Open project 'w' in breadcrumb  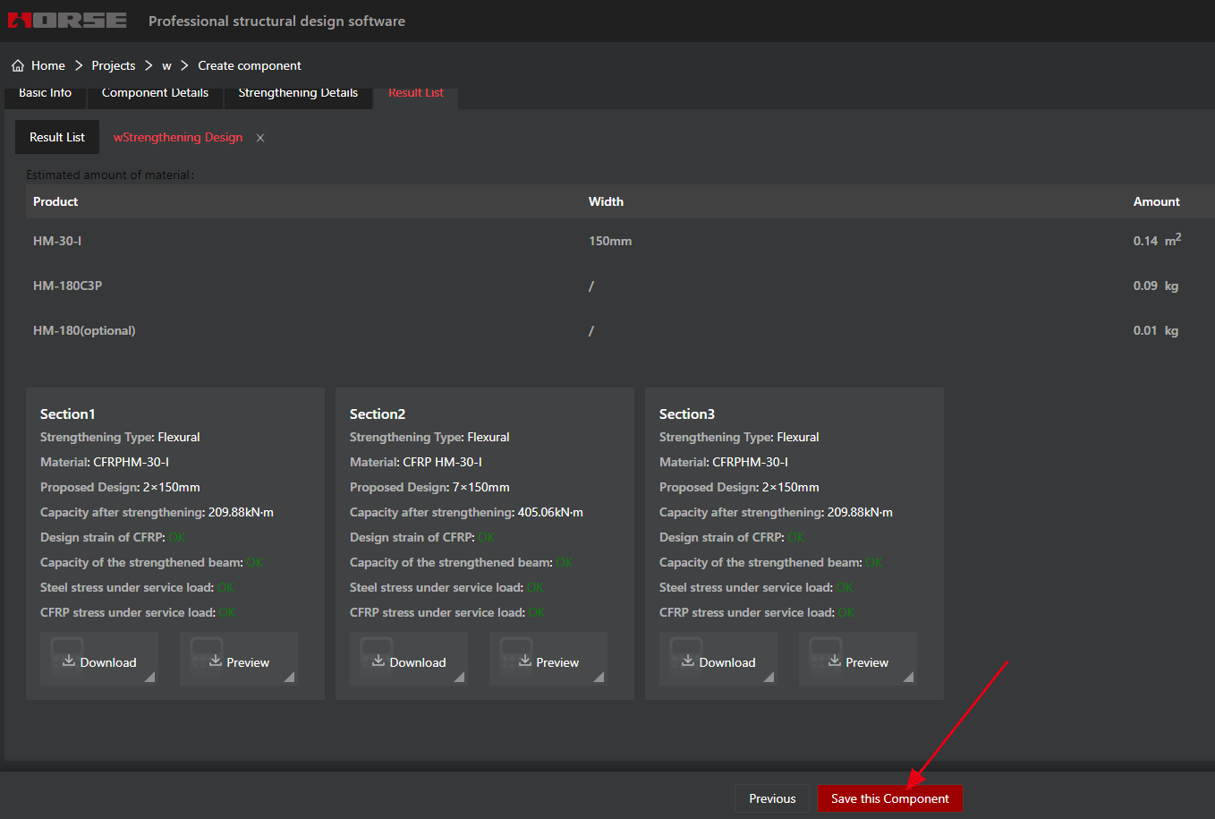coord(166,65)
